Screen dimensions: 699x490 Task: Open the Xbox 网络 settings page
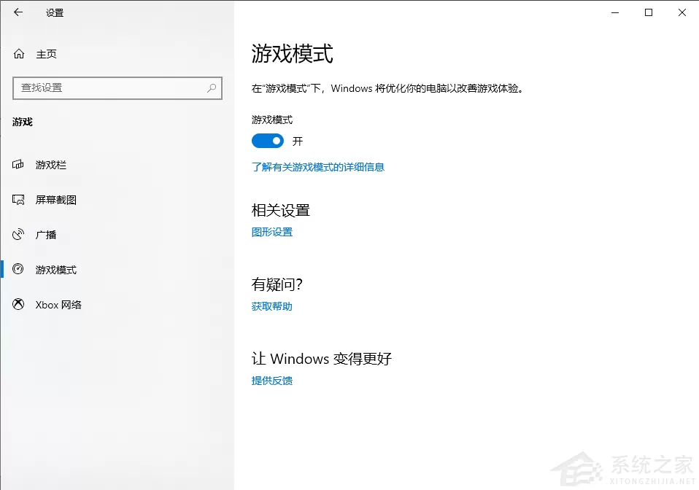coord(58,305)
